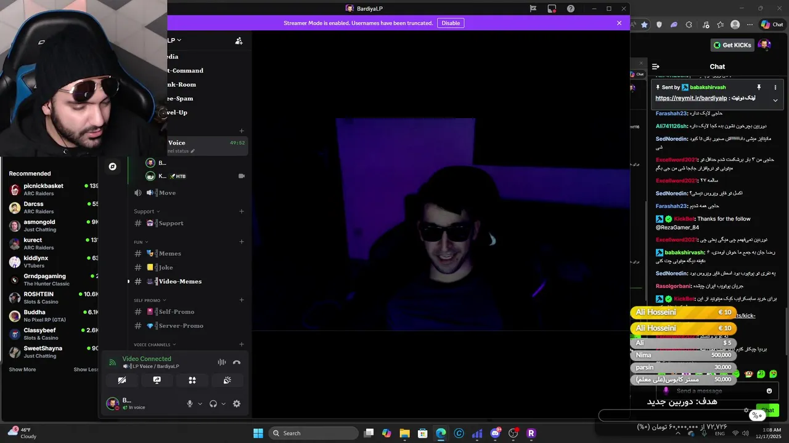
Task: Open Discord help question-mark icon
Action: (571, 9)
